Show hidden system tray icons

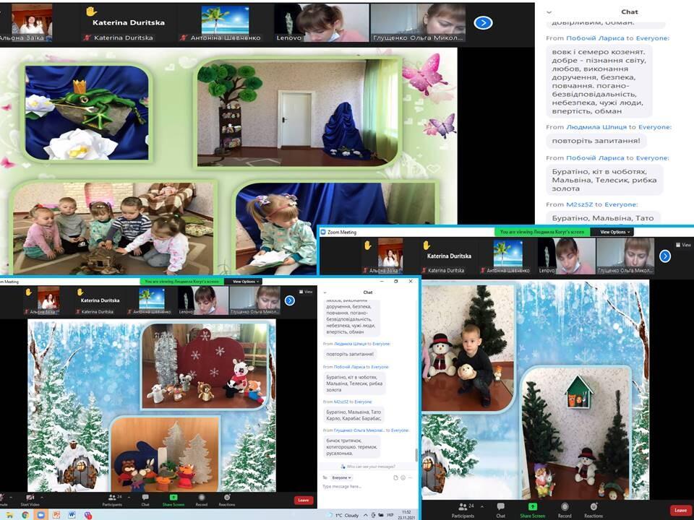point(366,515)
